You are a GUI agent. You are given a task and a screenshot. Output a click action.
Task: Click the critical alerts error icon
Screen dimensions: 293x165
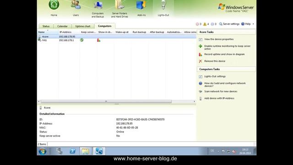[x=197, y=24]
